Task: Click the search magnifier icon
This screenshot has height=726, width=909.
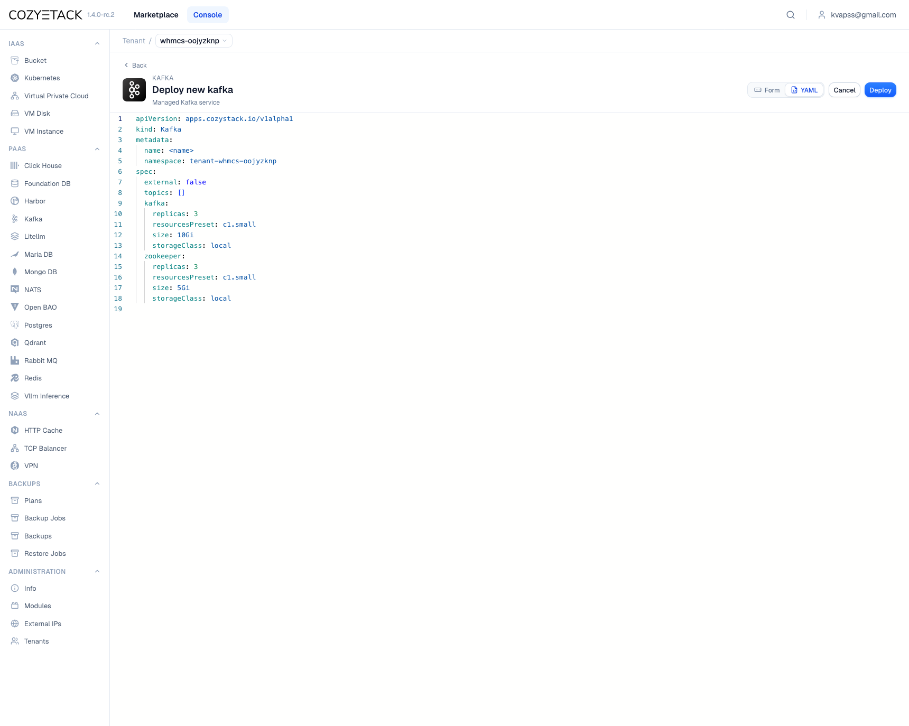Action: [x=791, y=15]
